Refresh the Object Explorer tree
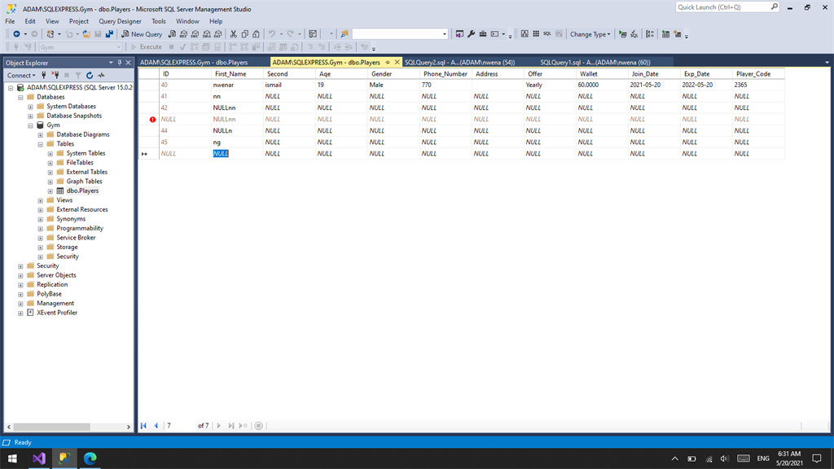The image size is (834, 469). point(90,76)
